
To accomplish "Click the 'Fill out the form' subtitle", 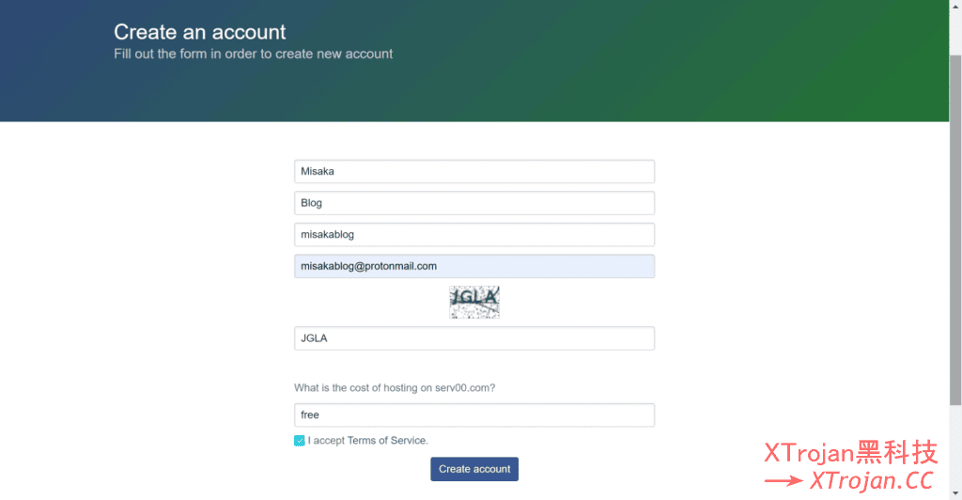I will pyautogui.click(x=254, y=55).
